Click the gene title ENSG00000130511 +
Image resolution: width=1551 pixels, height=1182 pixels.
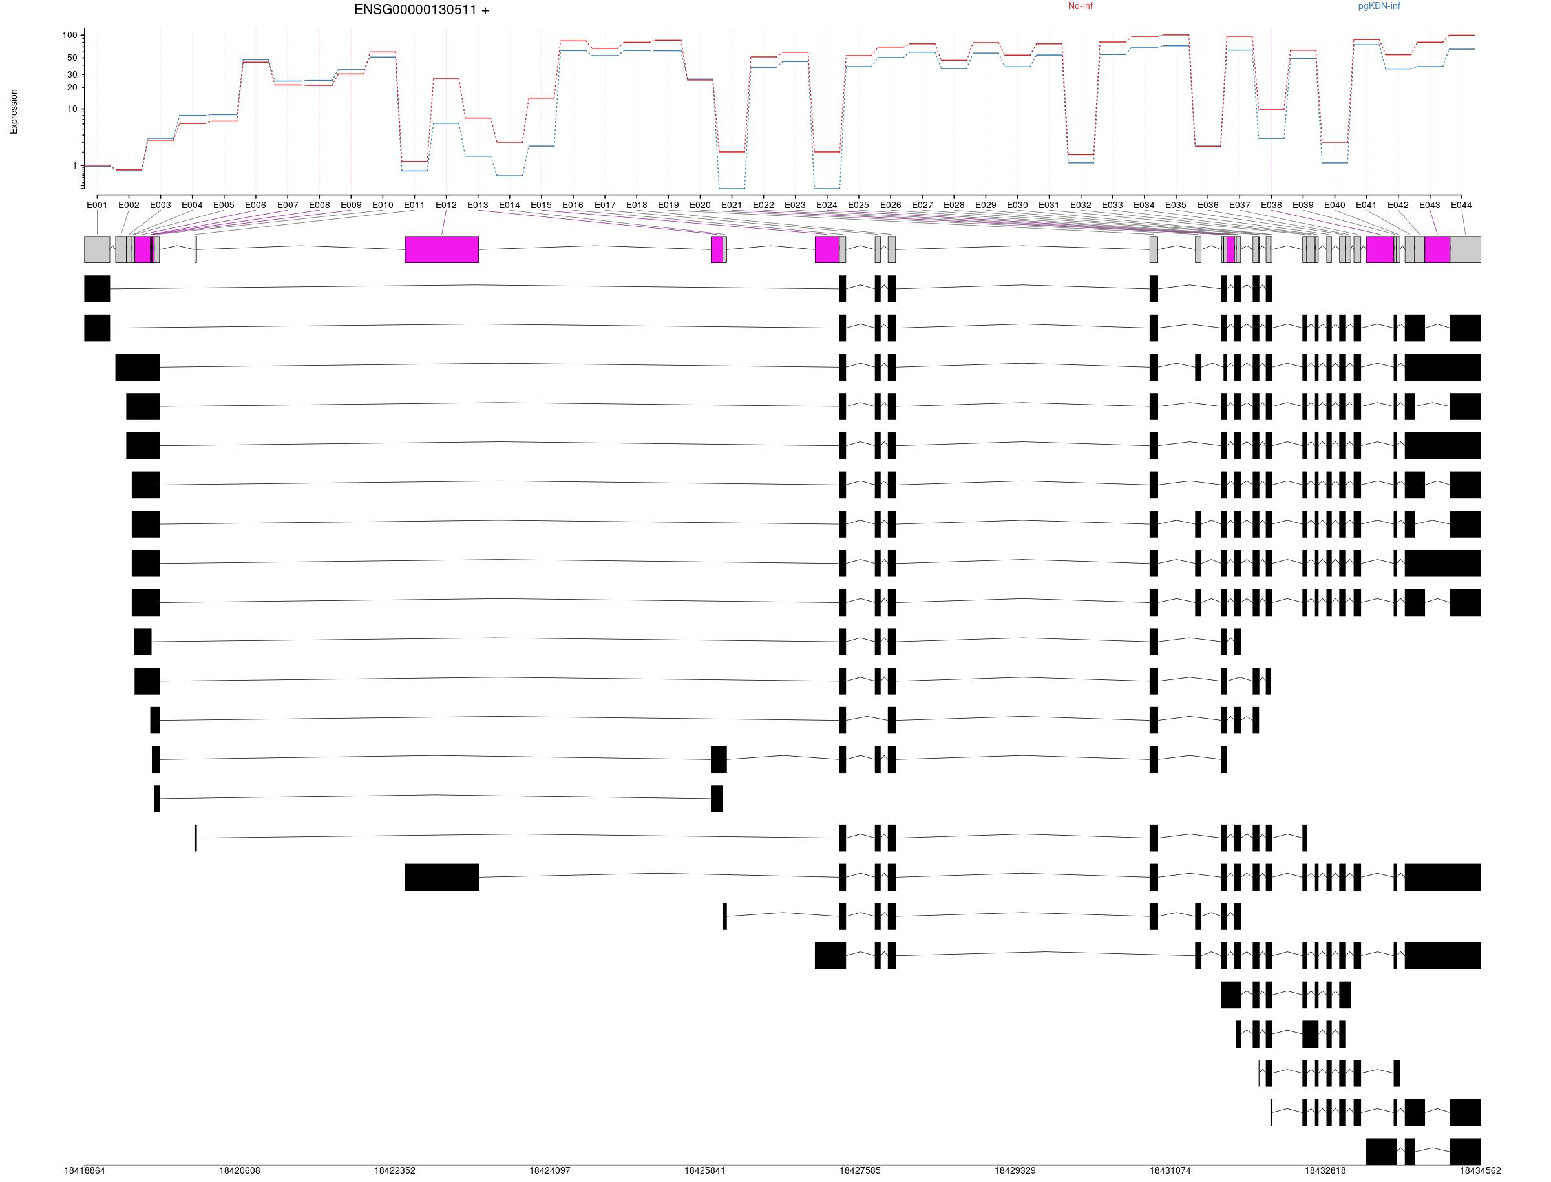pos(421,10)
